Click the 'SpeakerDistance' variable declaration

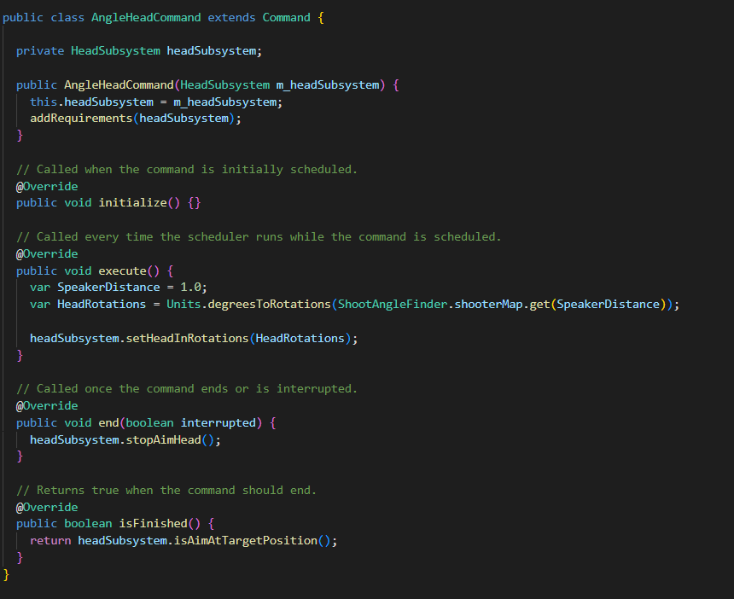coord(108,288)
